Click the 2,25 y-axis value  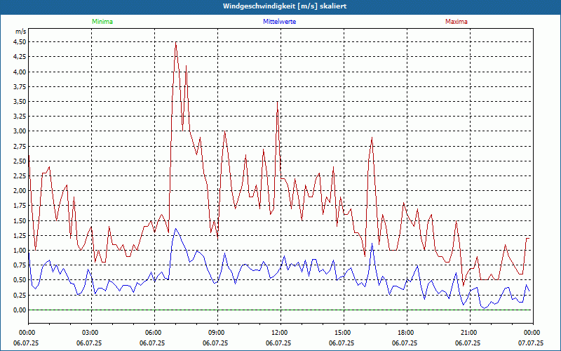click(20, 176)
